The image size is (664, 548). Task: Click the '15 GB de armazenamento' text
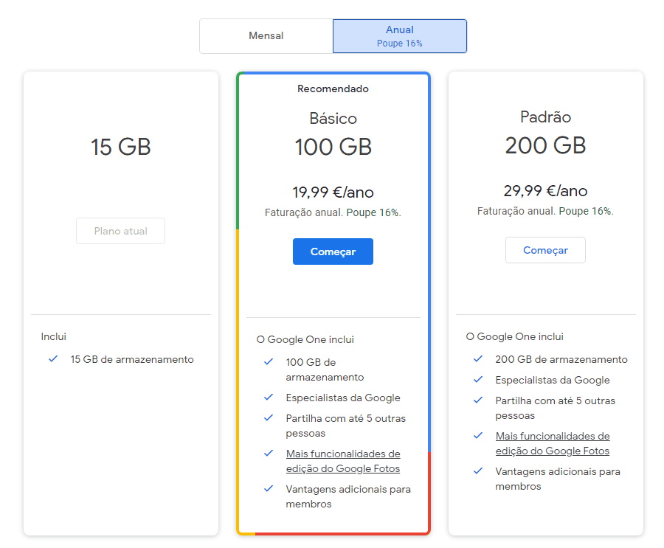coord(132,359)
